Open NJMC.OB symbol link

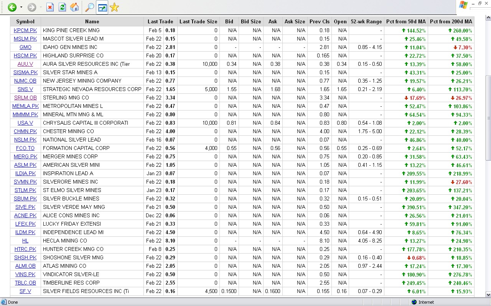click(25, 81)
